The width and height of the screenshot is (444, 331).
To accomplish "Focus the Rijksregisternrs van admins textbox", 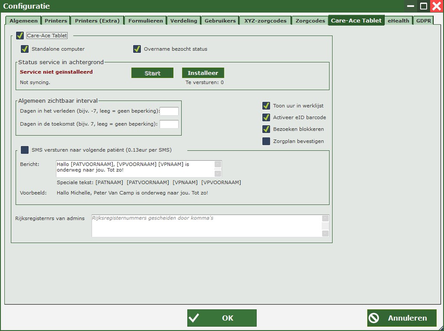I will click(206, 226).
